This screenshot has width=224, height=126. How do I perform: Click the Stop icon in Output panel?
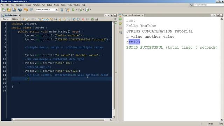coord(120,28)
